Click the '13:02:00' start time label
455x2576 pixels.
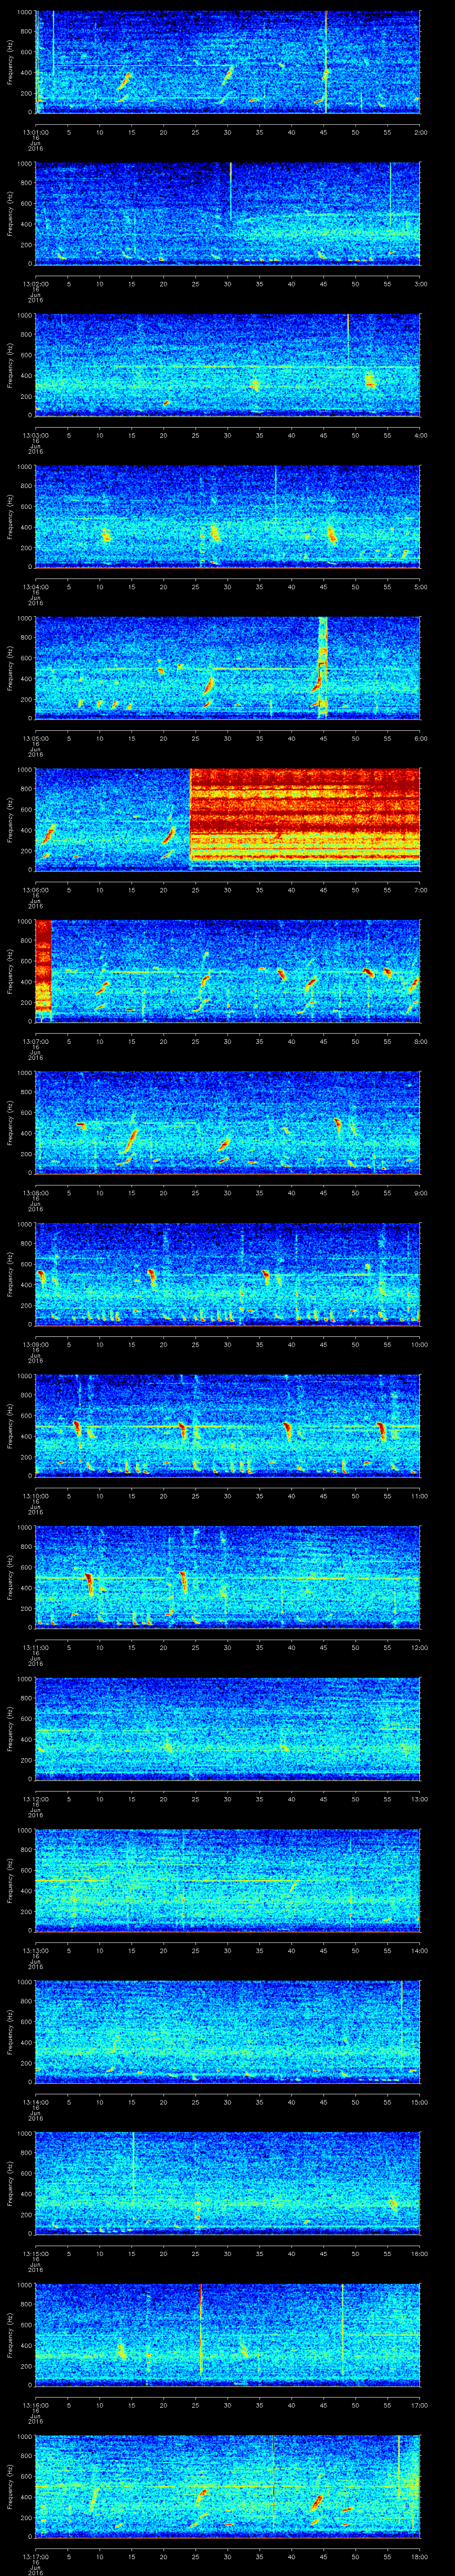(35, 284)
